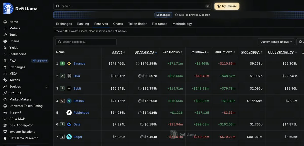Open the Bybit exchange link

click(77, 88)
